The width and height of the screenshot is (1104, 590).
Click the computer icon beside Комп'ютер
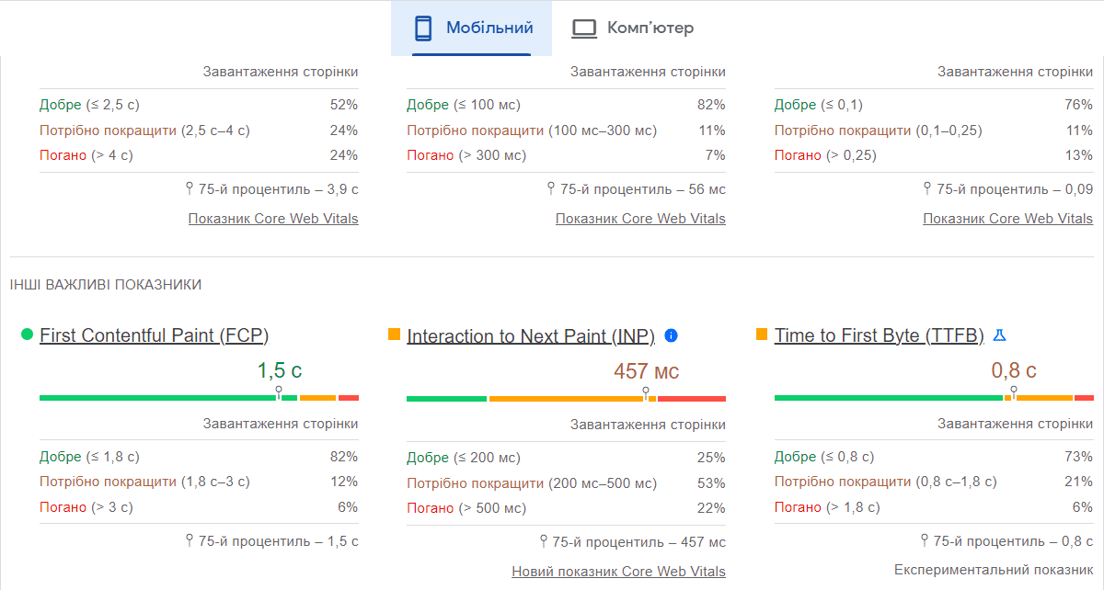[x=583, y=27]
